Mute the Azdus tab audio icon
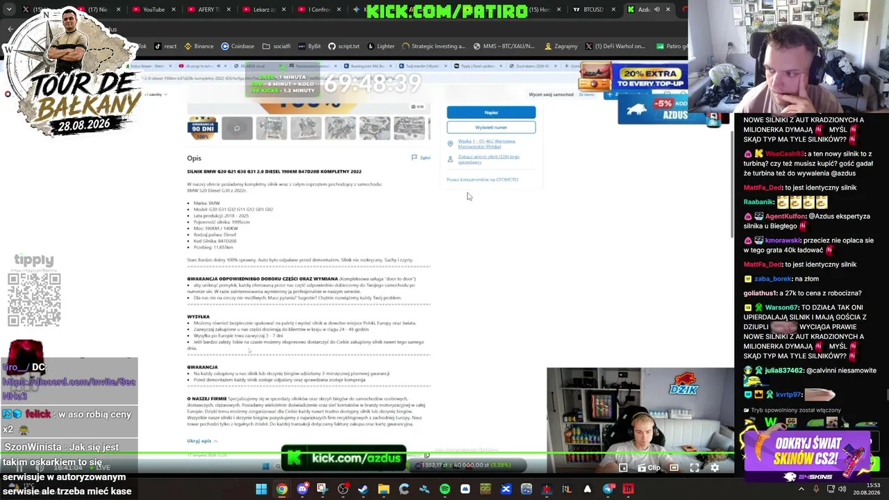The height and width of the screenshot is (500, 889). (x=656, y=10)
